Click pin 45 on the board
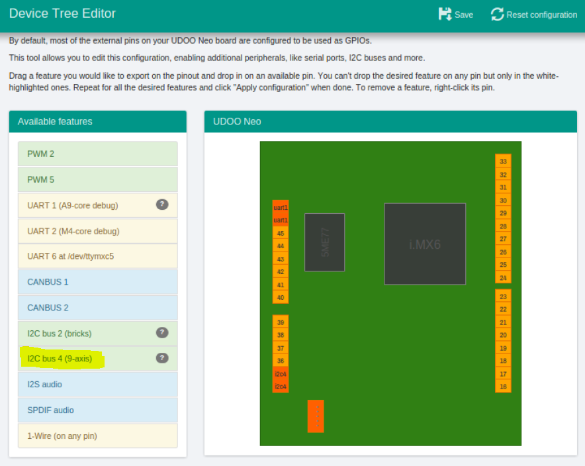 click(281, 233)
